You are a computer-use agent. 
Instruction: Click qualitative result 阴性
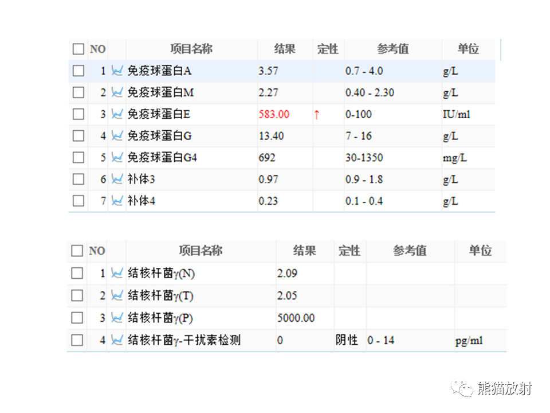[347, 340]
